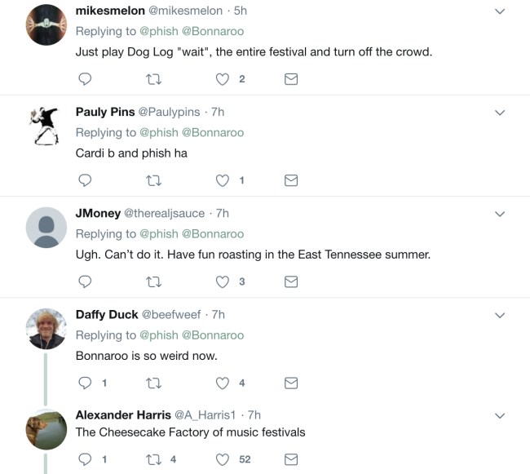Reply to Pauly Pins' tweet
The image size is (530, 474).
pos(84,180)
